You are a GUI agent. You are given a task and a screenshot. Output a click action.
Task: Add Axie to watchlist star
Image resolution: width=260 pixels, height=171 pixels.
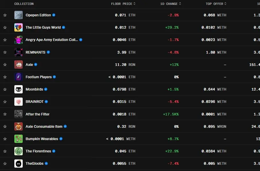coord(5,64)
